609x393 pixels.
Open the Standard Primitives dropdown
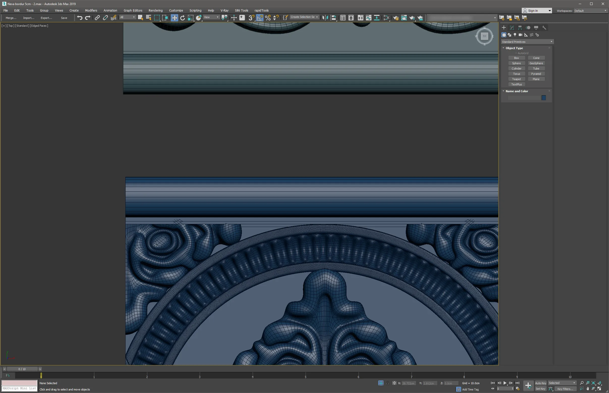pyautogui.click(x=527, y=42)
